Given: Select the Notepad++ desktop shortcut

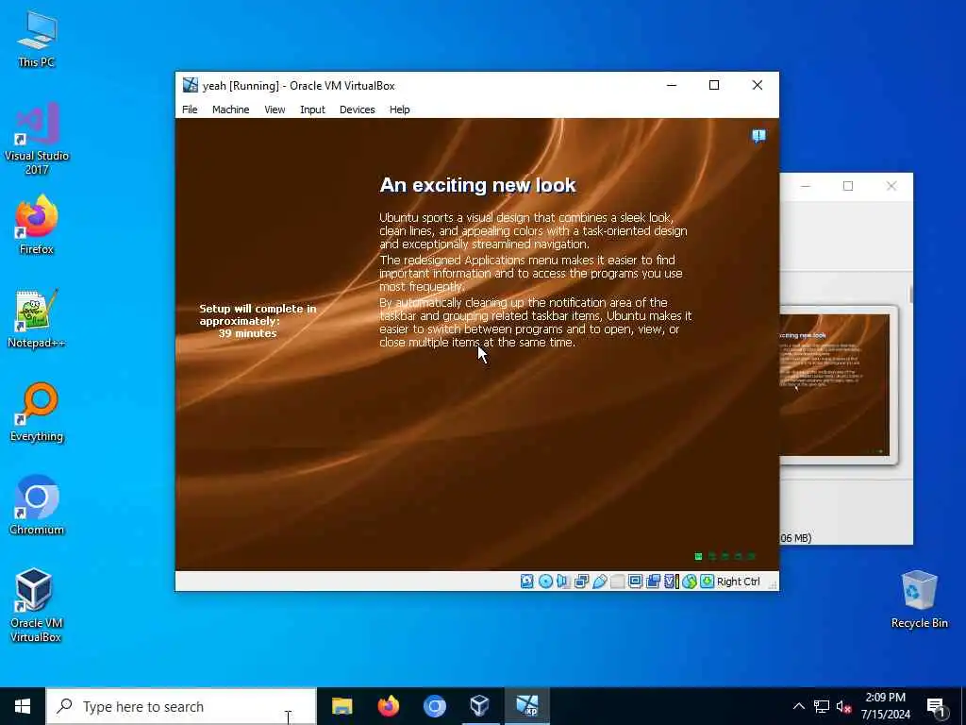Looking at the screenshot, I should point(37,319).
